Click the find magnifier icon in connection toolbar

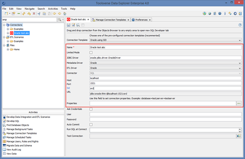point(78,25)
